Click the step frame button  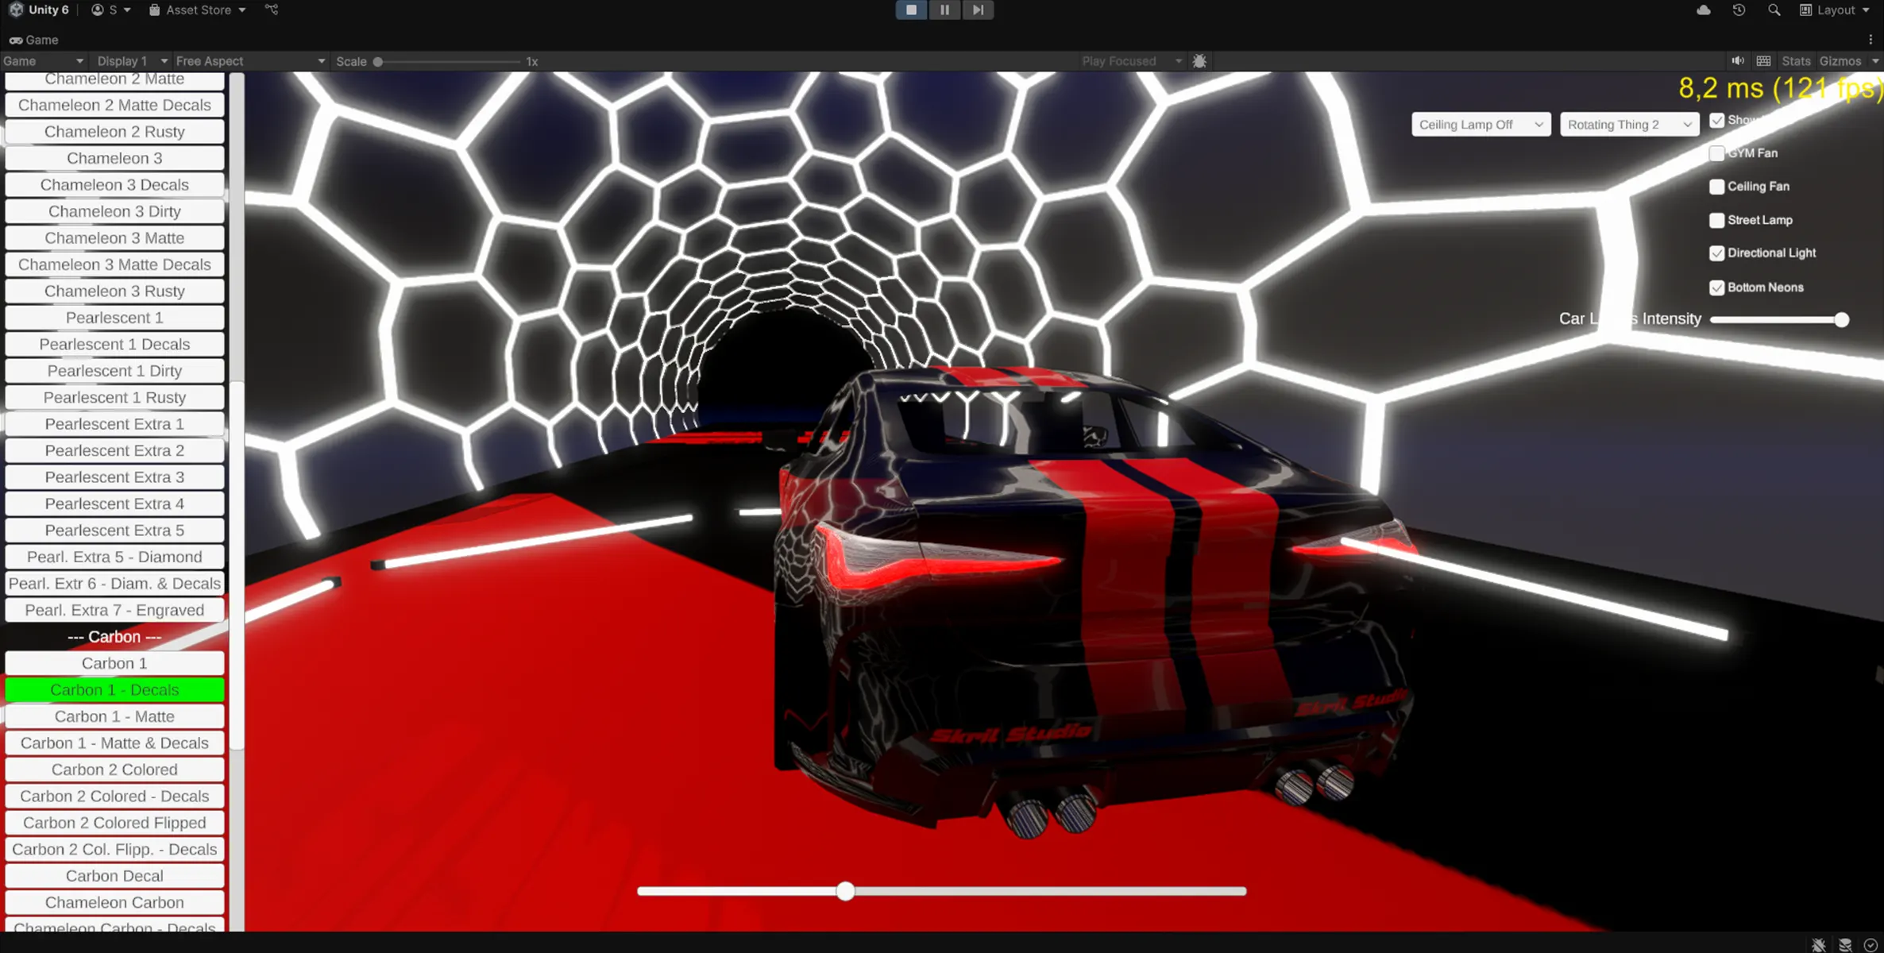click(x=978, y=10)
